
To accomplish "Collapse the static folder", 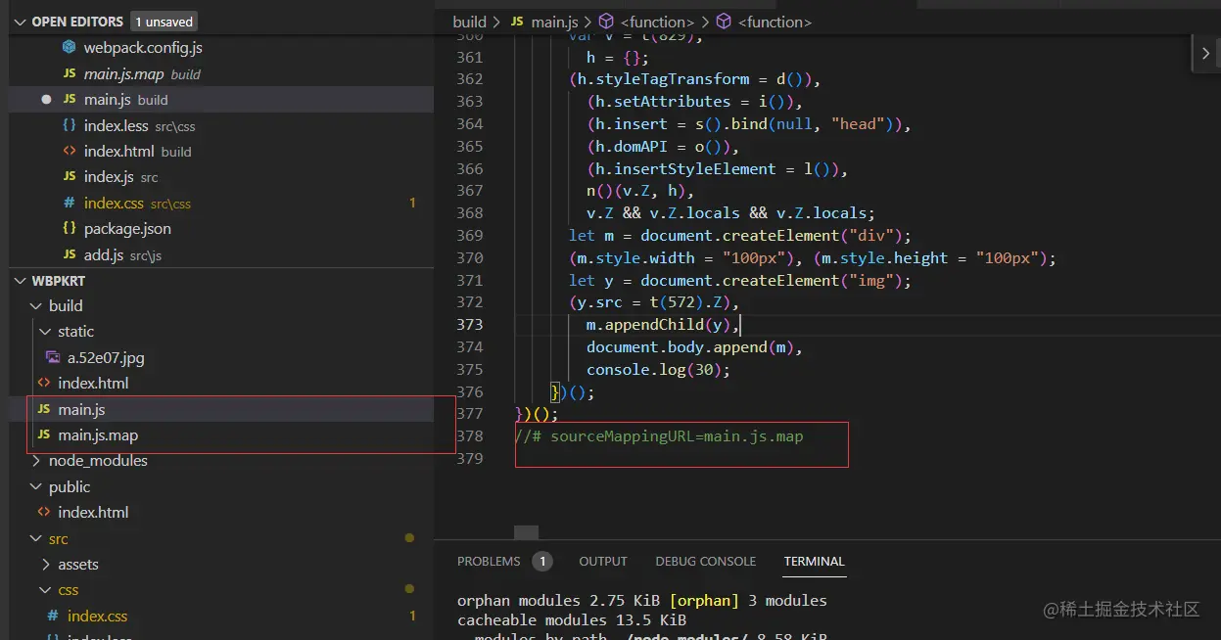I will click(x=45, y=332).
